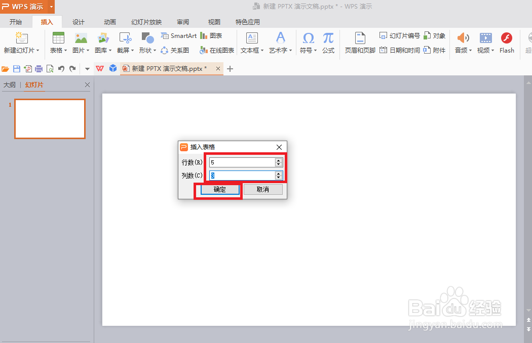This screenshot has height=343, width=532.
Task: Click the red WPS home icon
Action: 100,69
